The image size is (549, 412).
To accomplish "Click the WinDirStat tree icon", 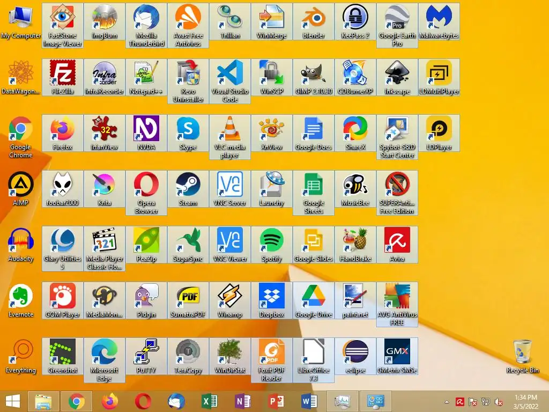I will pyautogui.click(x=230, y=356).
